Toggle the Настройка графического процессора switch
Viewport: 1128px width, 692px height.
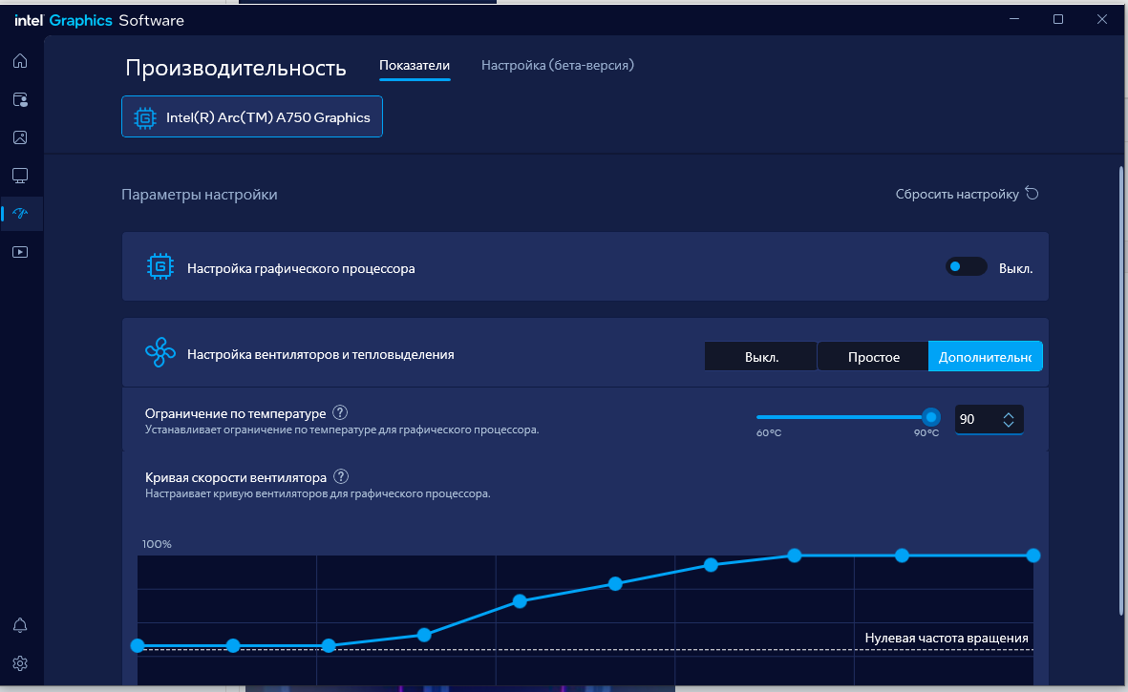coord(966,266)
